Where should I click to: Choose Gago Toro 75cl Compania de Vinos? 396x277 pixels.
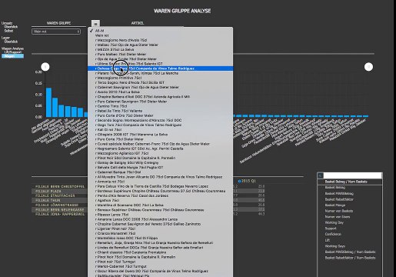click(160, 125)
